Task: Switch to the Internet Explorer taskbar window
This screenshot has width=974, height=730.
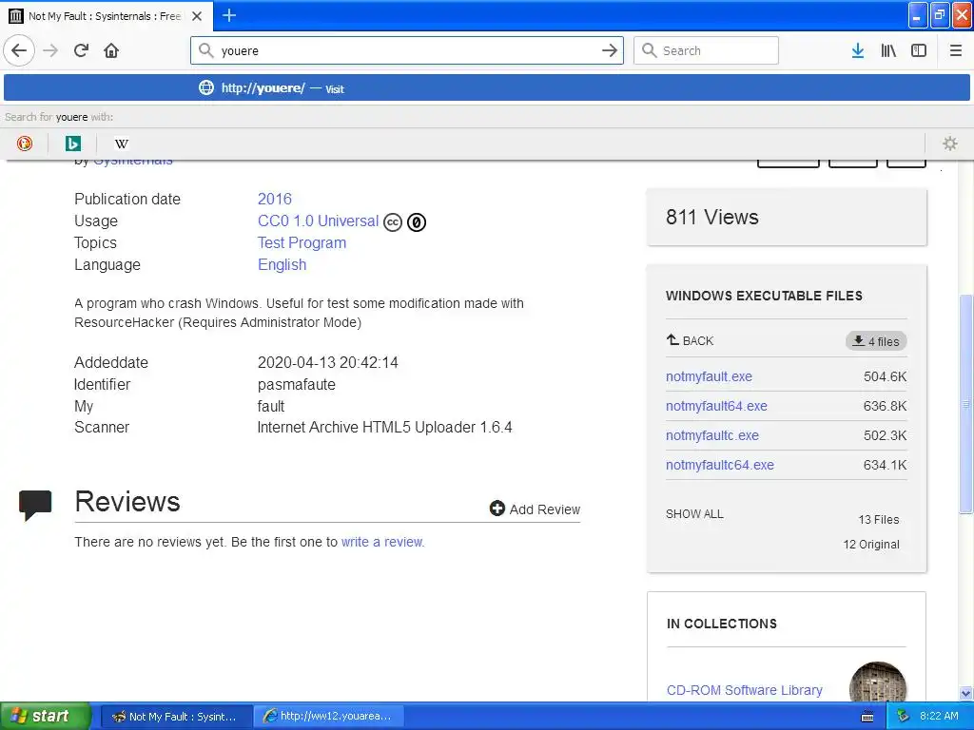Action: click(329, 716)
